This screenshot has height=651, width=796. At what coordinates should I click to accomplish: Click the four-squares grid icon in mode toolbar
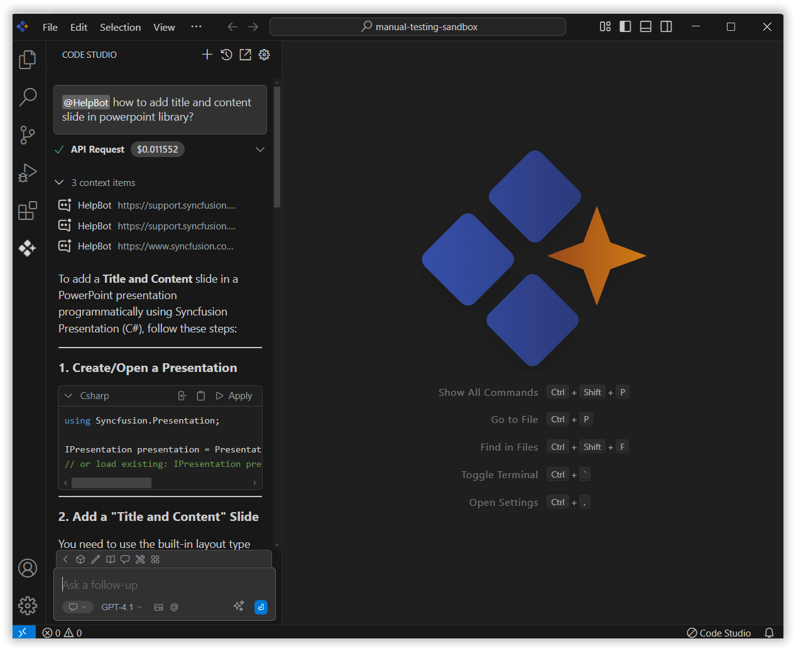coord(155,559)
